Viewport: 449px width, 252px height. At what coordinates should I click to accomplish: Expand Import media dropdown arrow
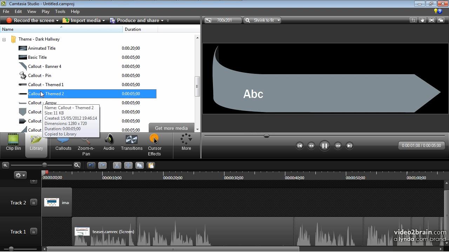[x=103, y=21]
